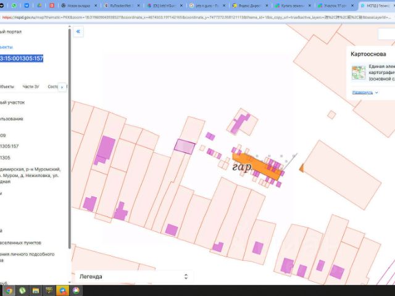This screenshot has height=296, width=395.
Task: Switch to the RuTracker.Net browser tab
Action: pos(120,6)
